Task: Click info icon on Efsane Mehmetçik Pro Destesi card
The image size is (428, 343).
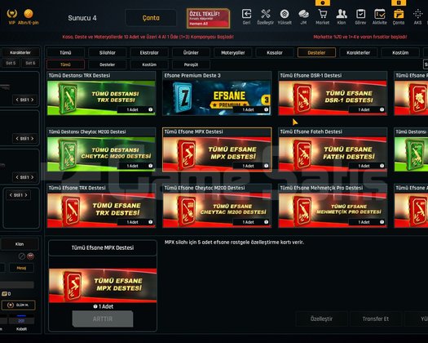Action: [x=382, y=222]
